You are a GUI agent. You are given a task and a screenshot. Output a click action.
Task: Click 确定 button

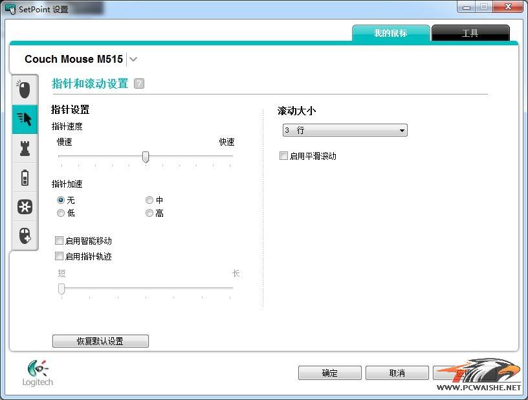pyautogui.click(x=329, y=373)
